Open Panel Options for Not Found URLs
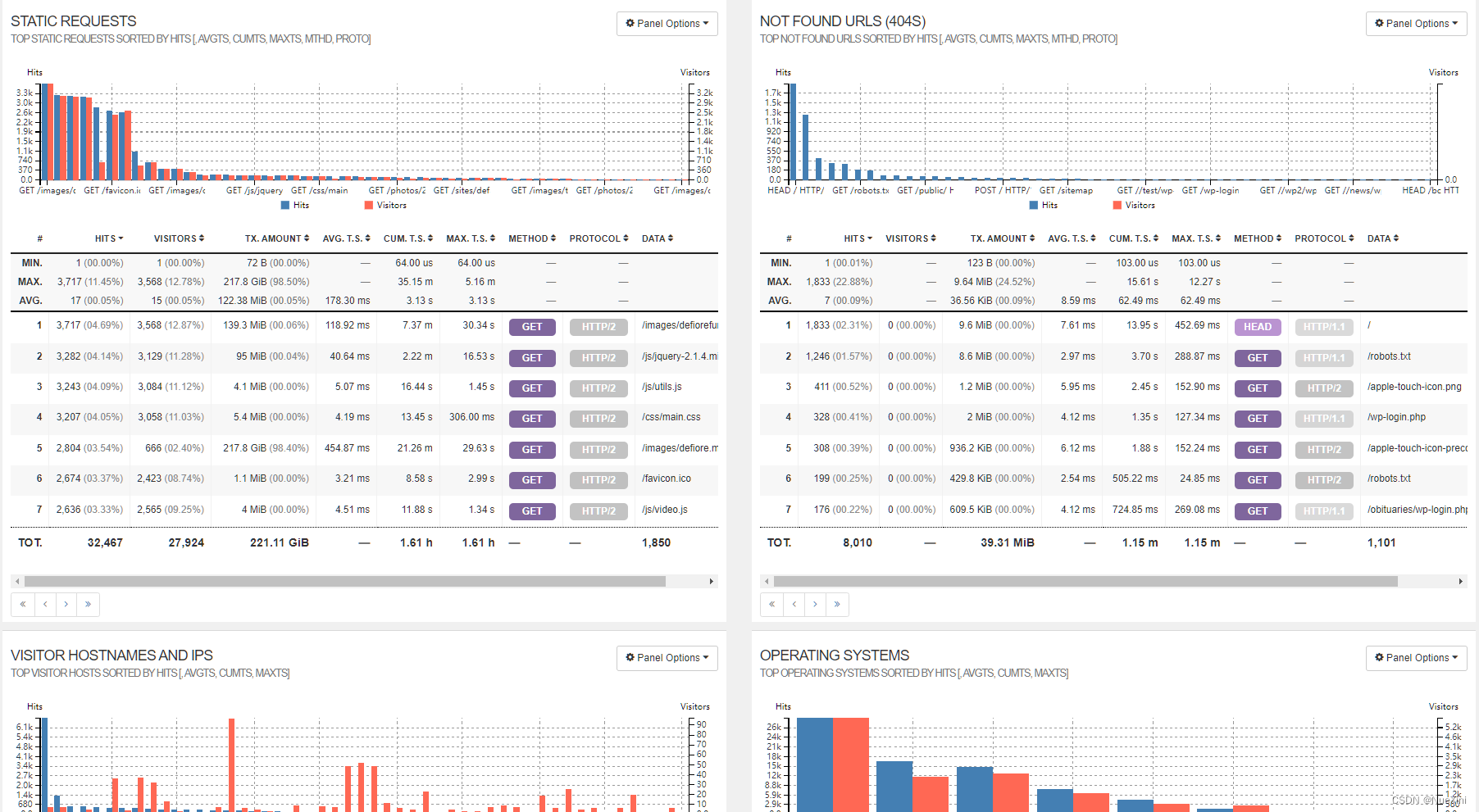 pyautogui.click(x=1416, y=24)
